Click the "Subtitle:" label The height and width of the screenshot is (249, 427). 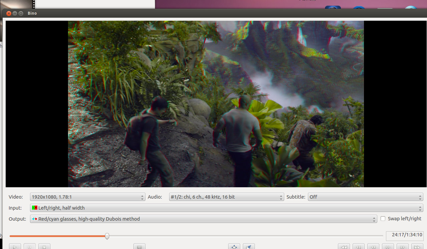[x=296, y=197]
